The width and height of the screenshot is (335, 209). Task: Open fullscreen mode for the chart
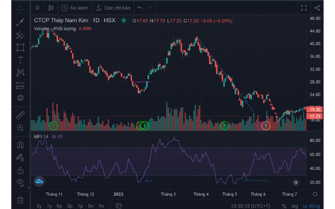coord(304,8)
